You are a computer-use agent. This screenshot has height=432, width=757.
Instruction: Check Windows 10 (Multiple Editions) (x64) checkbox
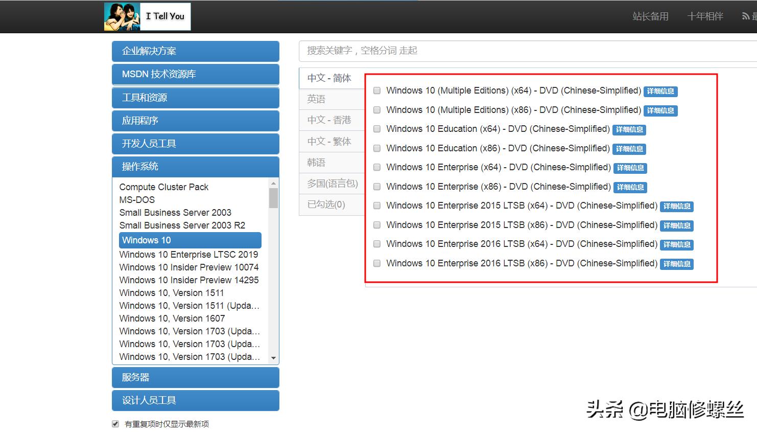[377, 90]
